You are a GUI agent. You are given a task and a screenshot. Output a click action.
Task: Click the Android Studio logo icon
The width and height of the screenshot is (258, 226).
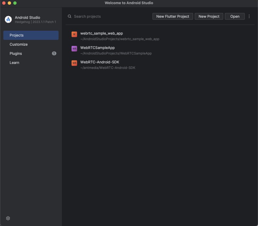point(8,19)
